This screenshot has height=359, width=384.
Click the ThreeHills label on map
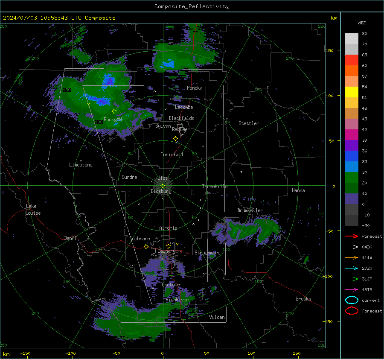215,187
